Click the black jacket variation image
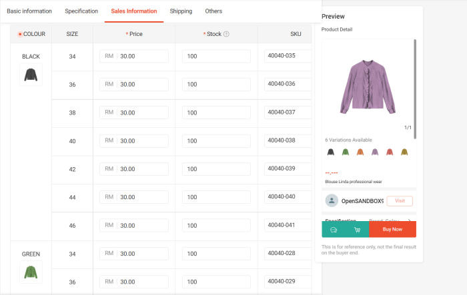 [31, 75]
